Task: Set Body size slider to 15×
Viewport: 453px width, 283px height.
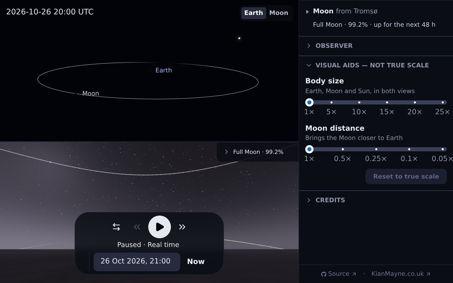Action: (x=387, y=102)
